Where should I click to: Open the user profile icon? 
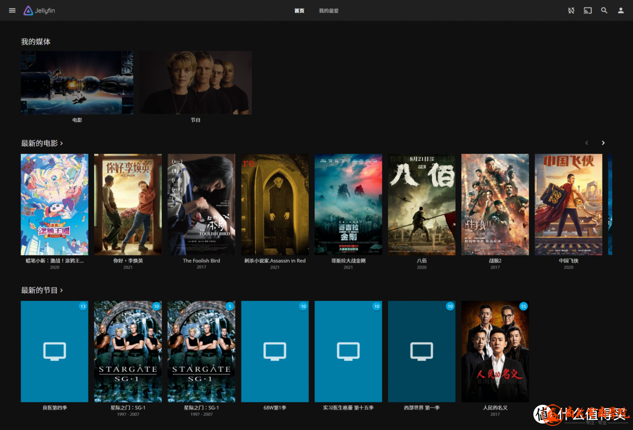click(621, 11)
